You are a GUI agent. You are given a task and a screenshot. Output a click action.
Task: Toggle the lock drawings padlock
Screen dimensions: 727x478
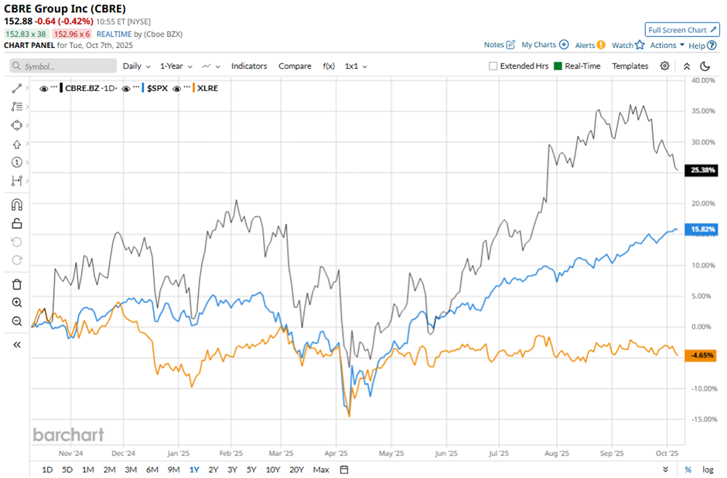[17, 223]
